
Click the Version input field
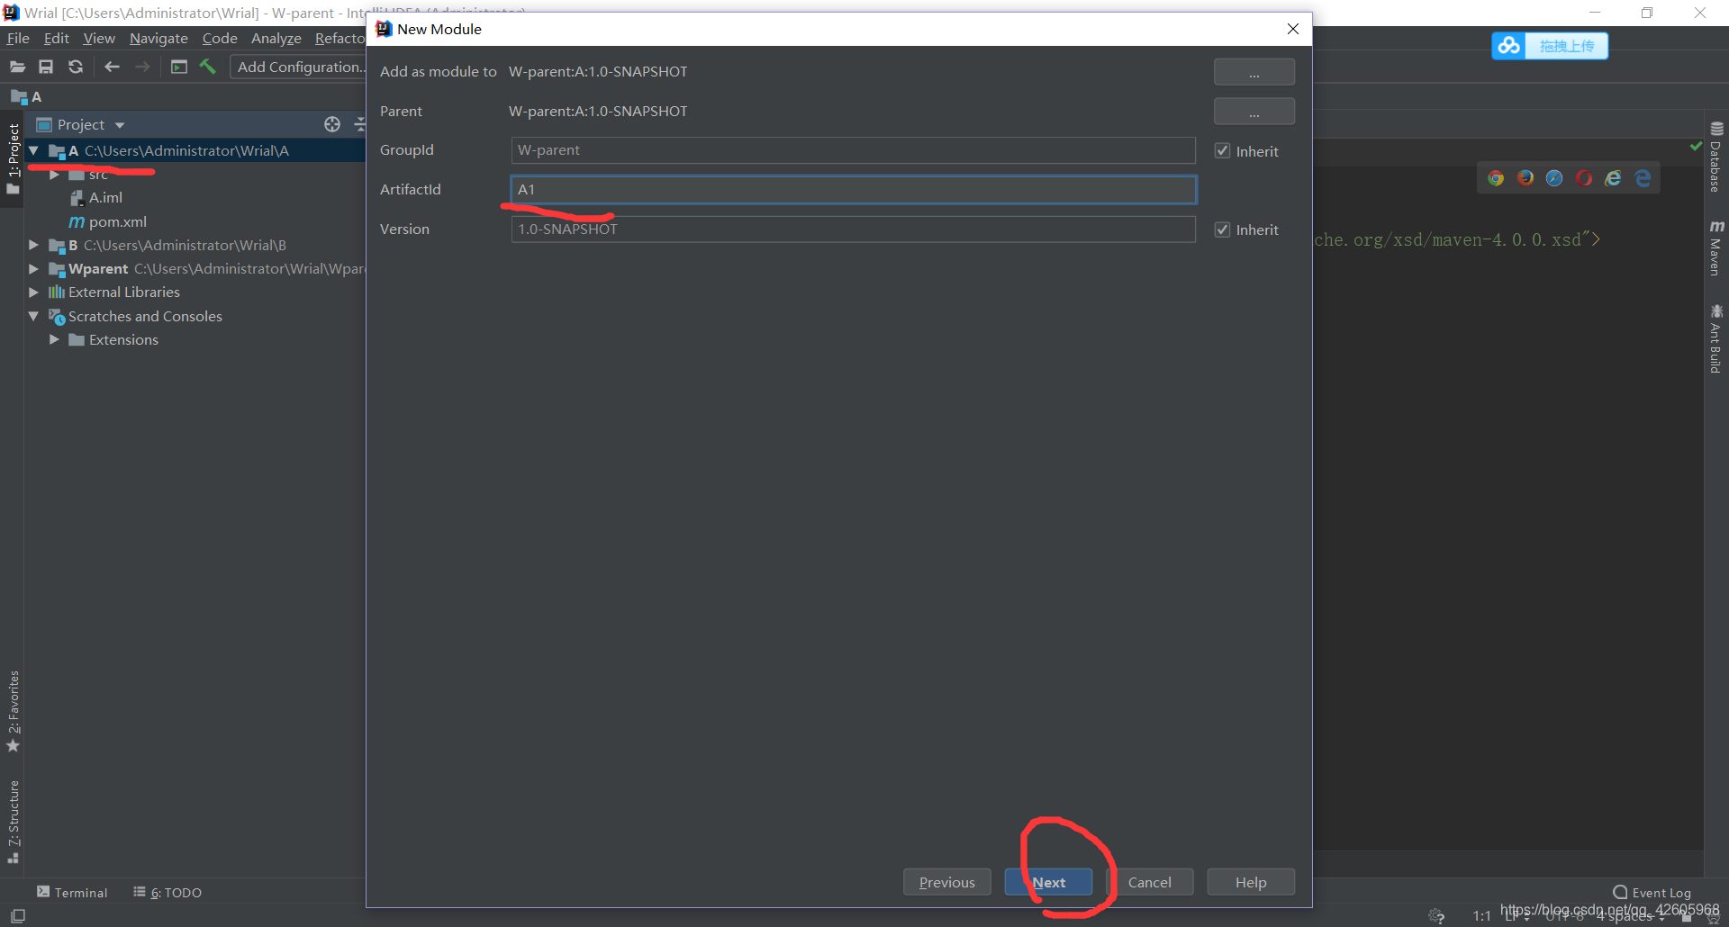click(853, 229)
